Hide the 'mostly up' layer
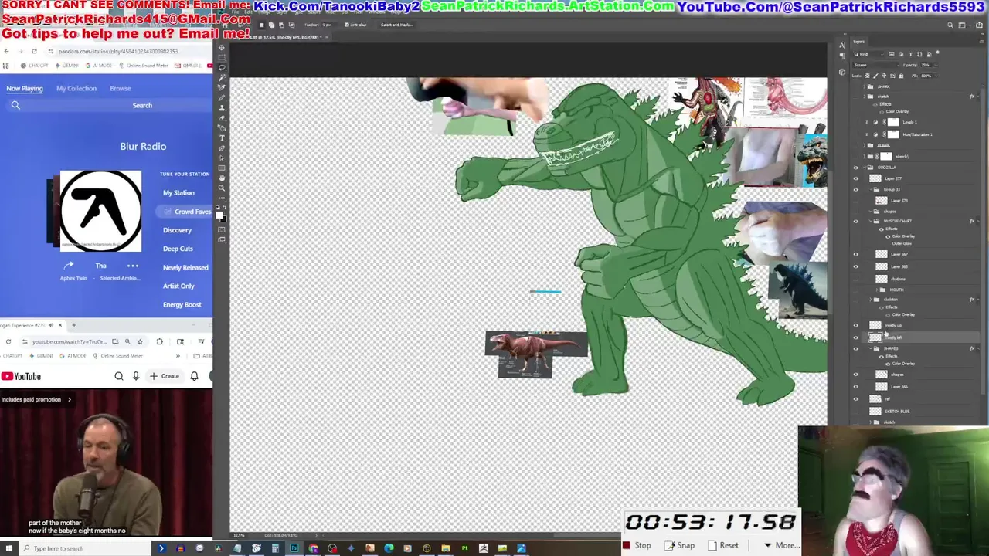 tap(856, 325)
